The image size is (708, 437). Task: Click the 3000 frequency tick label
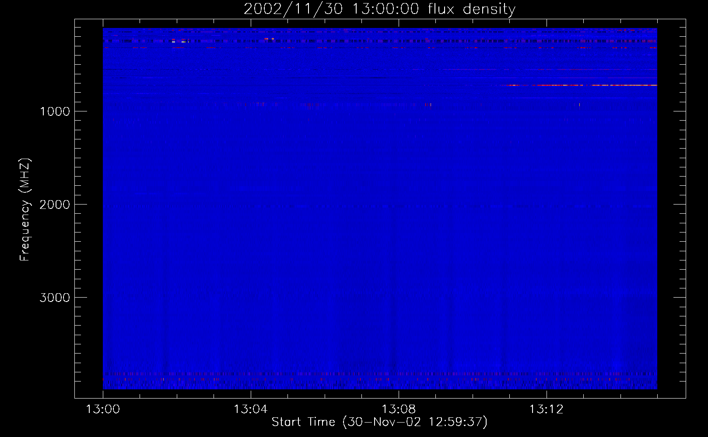55,298
